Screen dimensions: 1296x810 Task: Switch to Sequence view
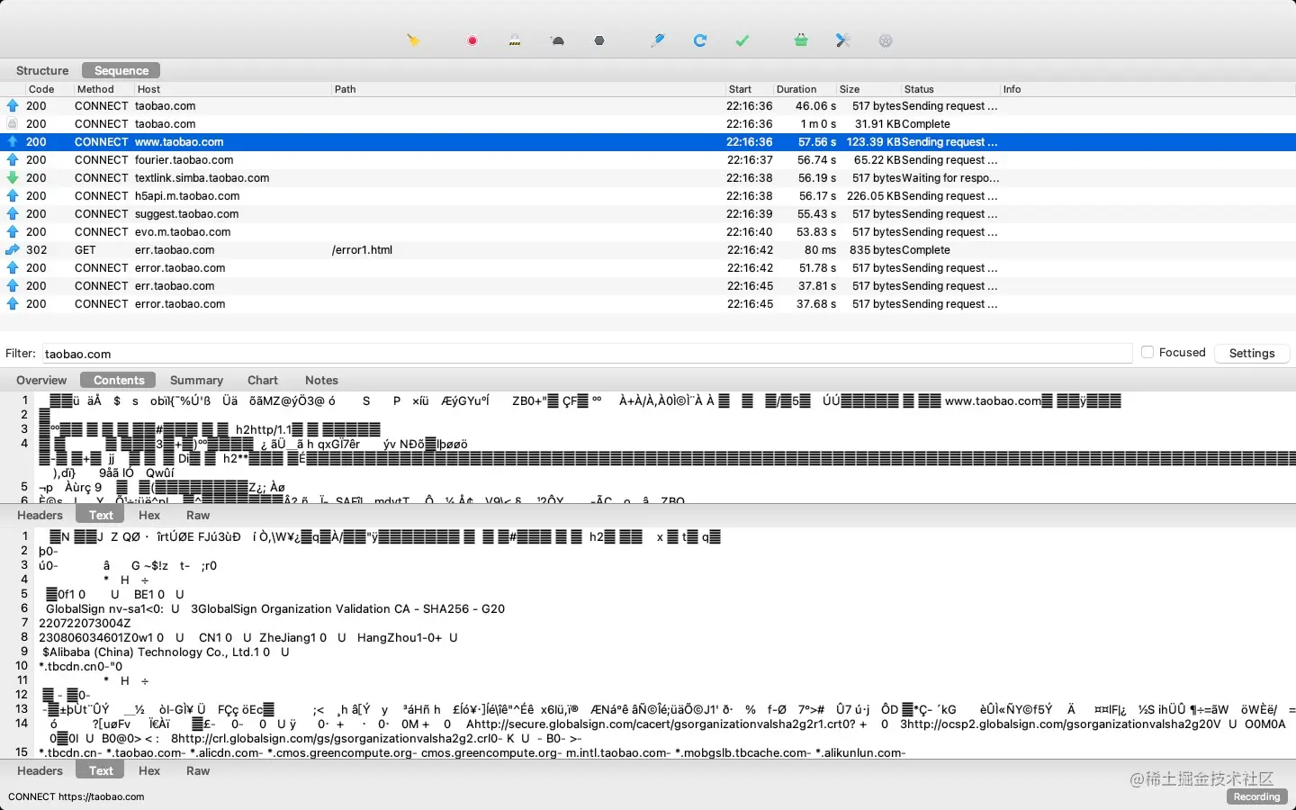[x=121, y=70]
